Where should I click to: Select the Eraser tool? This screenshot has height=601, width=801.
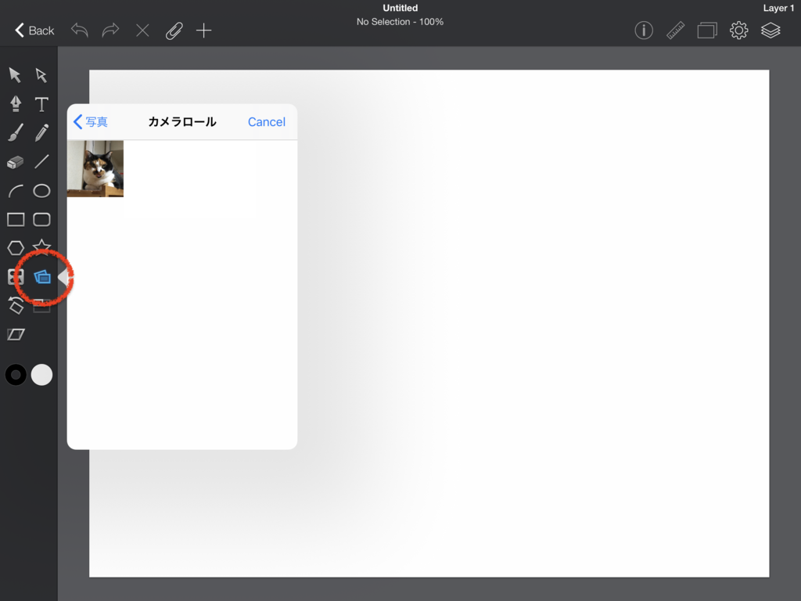click(x=16, y=162)
